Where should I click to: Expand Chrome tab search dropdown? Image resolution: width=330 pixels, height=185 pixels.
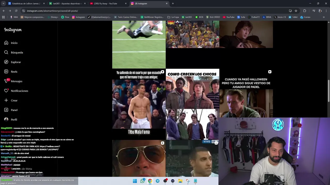(3, 4)
